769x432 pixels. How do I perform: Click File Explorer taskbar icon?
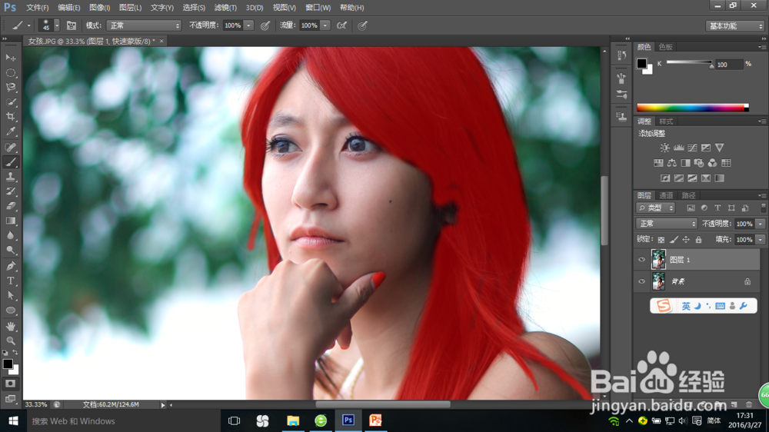click(293, 420)
